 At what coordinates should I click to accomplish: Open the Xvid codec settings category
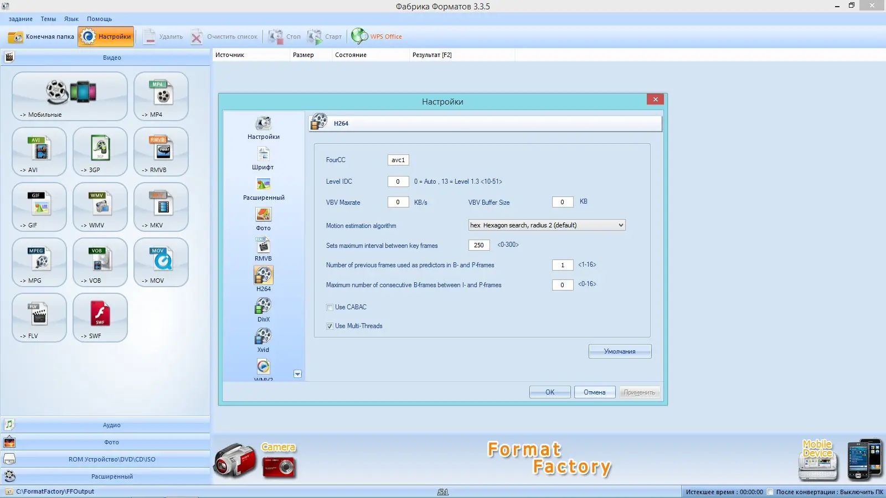[264, 341]
